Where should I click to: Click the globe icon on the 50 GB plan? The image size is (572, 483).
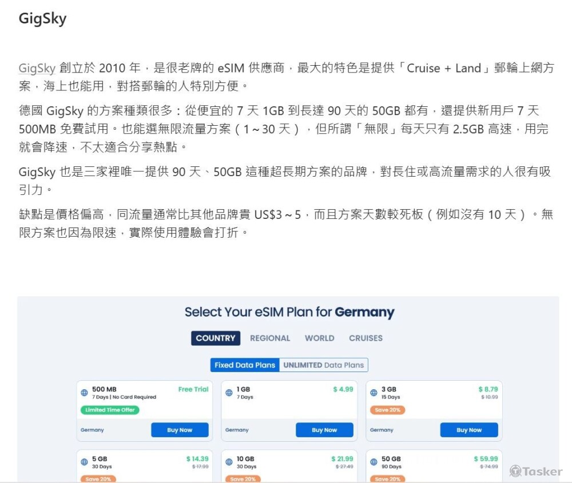373,462
